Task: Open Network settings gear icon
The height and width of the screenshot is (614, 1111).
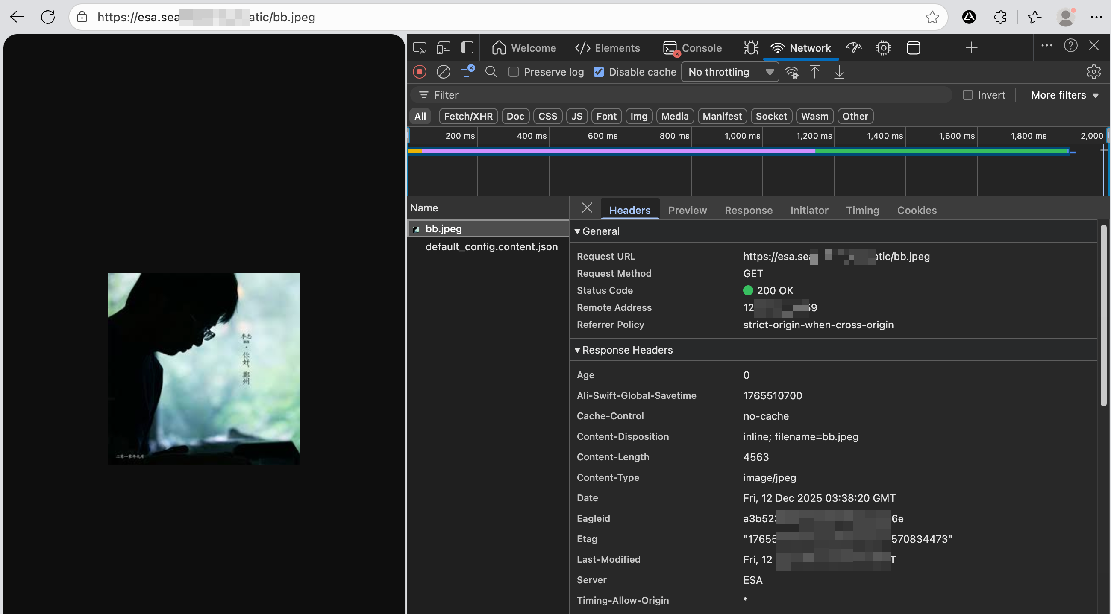Action: pyautogui.click(x=1093, y=72)
